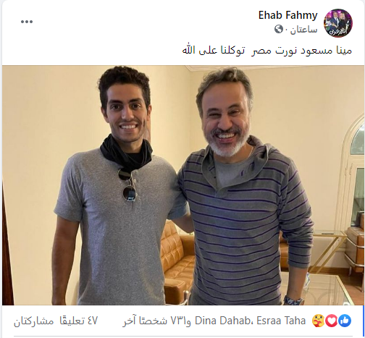Show the ٧٣١ other people who reacted
365x338 pixels.
[157, 321]
